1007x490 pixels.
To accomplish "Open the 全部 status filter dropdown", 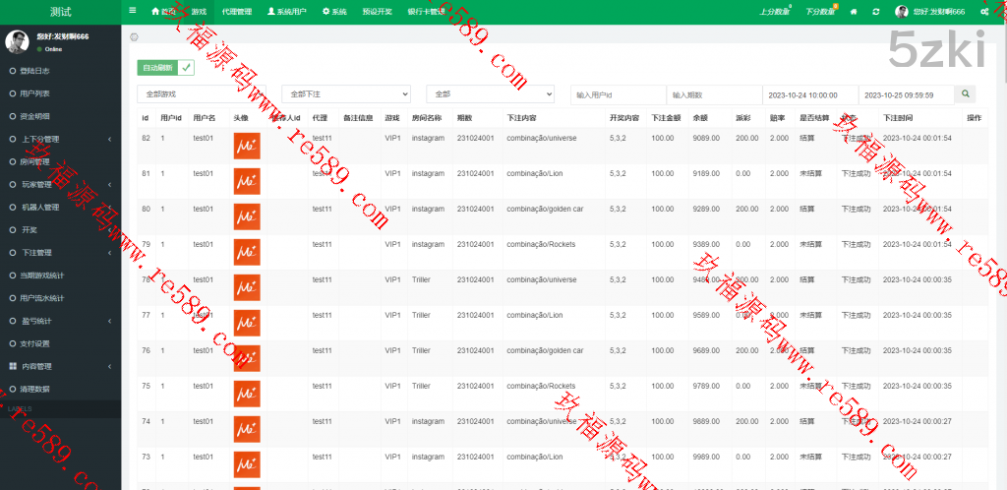I will pos(490,94).
